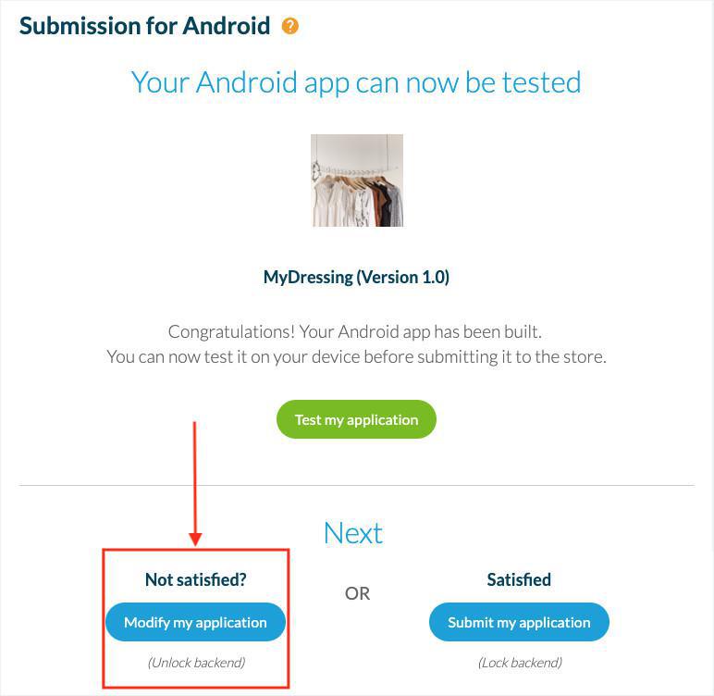Click the OR separator text
The width and height of the screenshot is (714, 696).
(x=357, y=593)
